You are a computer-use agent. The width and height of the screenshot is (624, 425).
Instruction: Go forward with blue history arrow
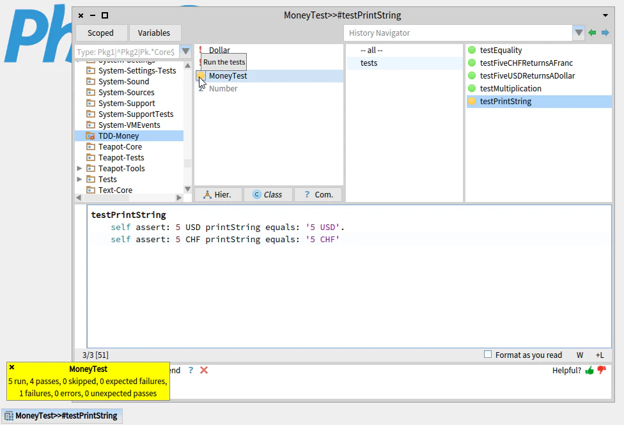605,33
